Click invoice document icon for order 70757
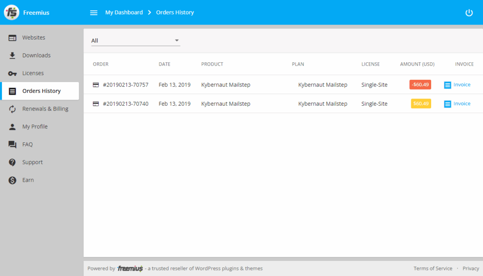Image resolution: width=483 pixels, height=276 pixels. pyautogui.click(x=447, y=85)
